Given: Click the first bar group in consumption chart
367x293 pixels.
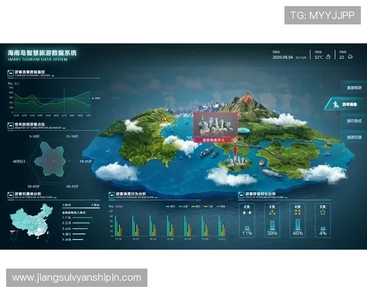Looking at the screenshot, I should (119, 225).
